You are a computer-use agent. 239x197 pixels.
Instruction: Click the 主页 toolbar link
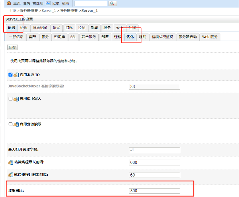coord(17,3)
